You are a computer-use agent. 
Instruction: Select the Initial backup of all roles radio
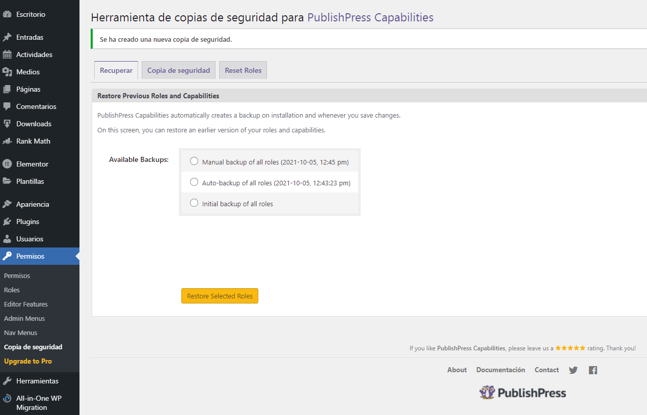(194, 203)
